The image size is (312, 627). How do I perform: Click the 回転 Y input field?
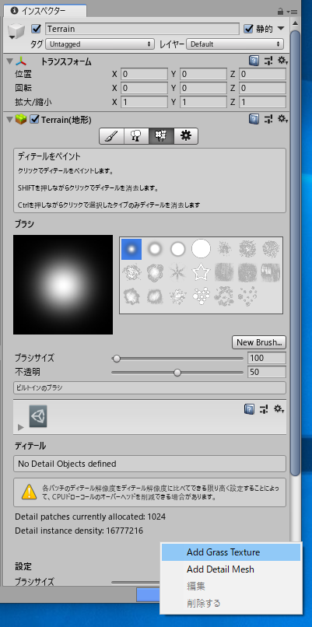coord(203,88)
